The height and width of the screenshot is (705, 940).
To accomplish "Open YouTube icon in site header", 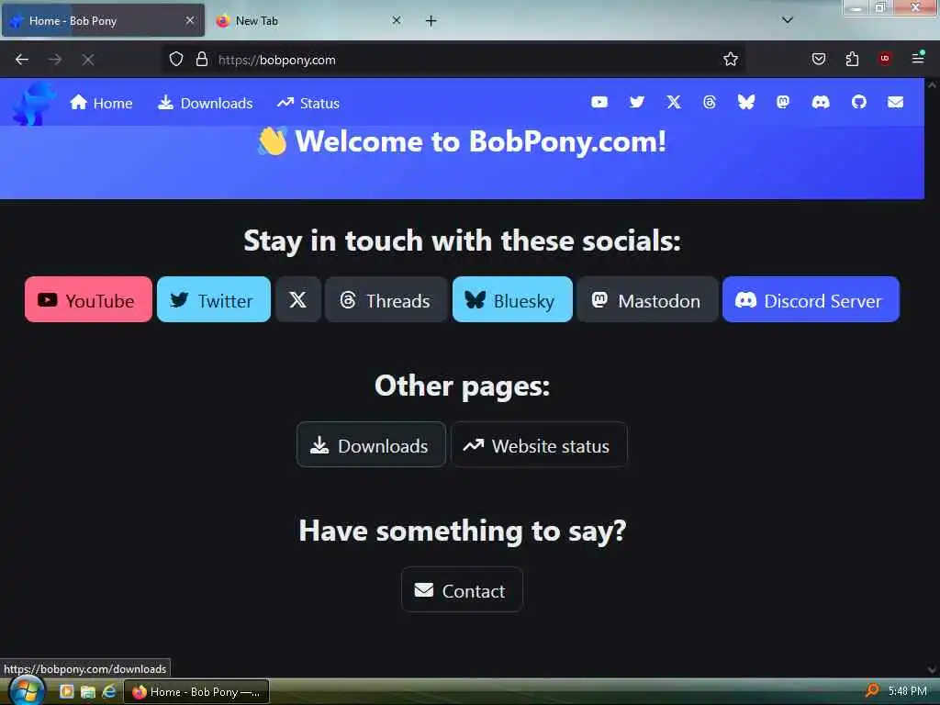I will pos(599,103).
